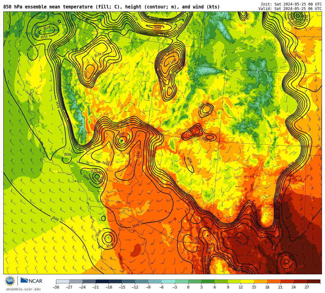Select the 850 hPa ensemble mean temperature title
The height and width of the screenshot is (293, 325).
click(x=112, y=7)
